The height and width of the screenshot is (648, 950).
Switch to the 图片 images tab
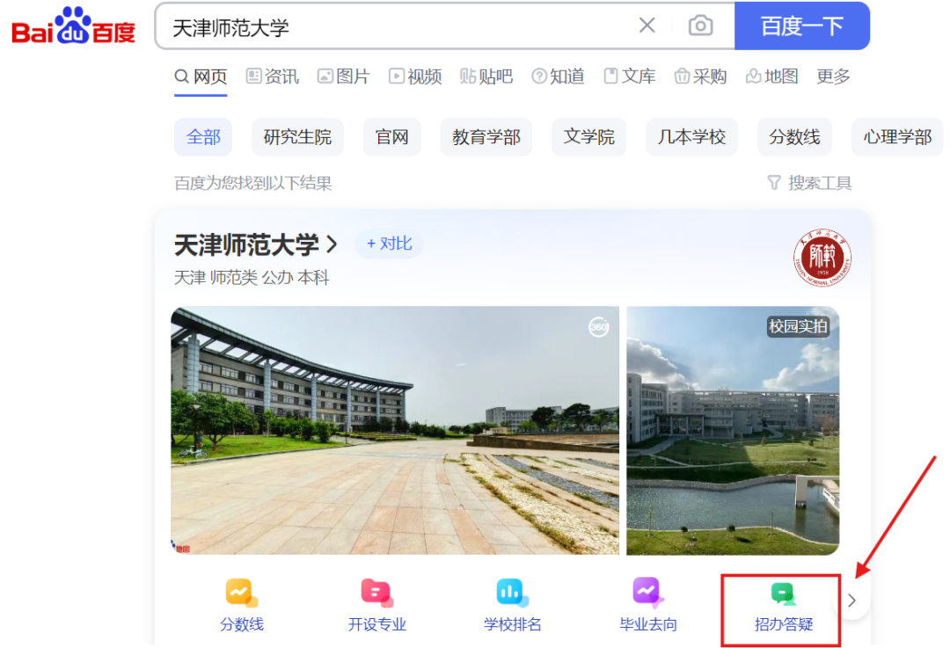[343, 76]
